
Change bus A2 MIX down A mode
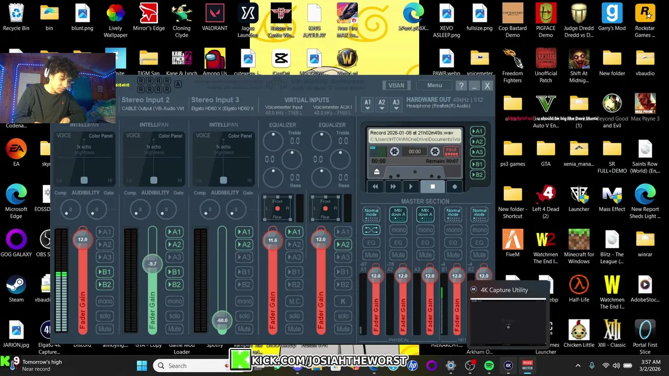click(398, 214)
